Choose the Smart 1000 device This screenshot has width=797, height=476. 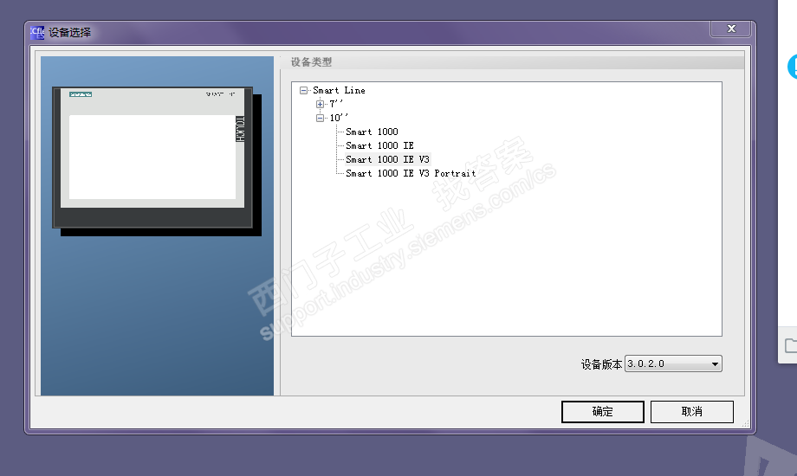click(372, 132)
